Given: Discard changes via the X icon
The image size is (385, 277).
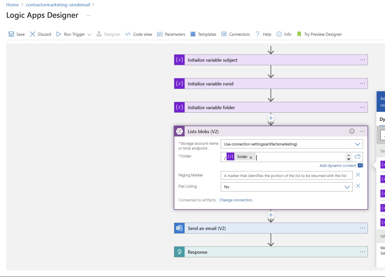Looking at the screenshot, I should tap(33, 34).
